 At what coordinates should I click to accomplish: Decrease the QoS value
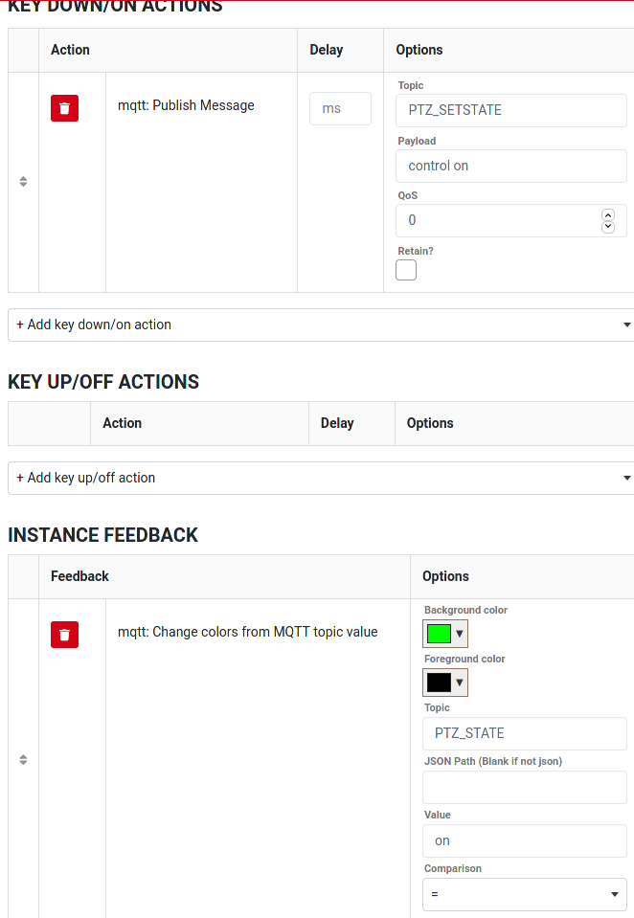[x=608, y=227]
